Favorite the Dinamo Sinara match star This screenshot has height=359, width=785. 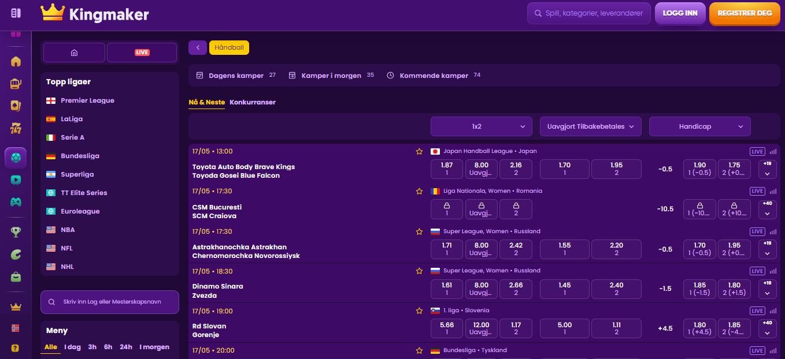tap(419, 271)
